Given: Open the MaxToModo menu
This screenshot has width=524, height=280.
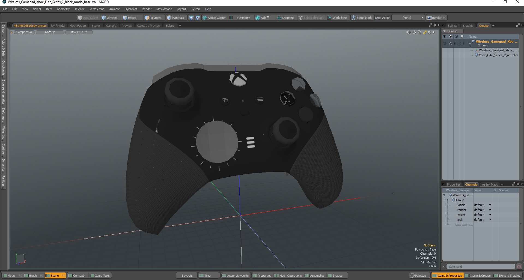Looking at the screenshot, I should [164, 9].
